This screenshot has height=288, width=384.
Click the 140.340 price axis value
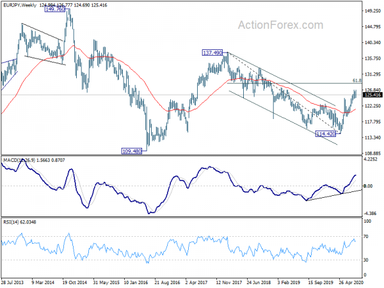pyautogui.click(x=372, y=43)
